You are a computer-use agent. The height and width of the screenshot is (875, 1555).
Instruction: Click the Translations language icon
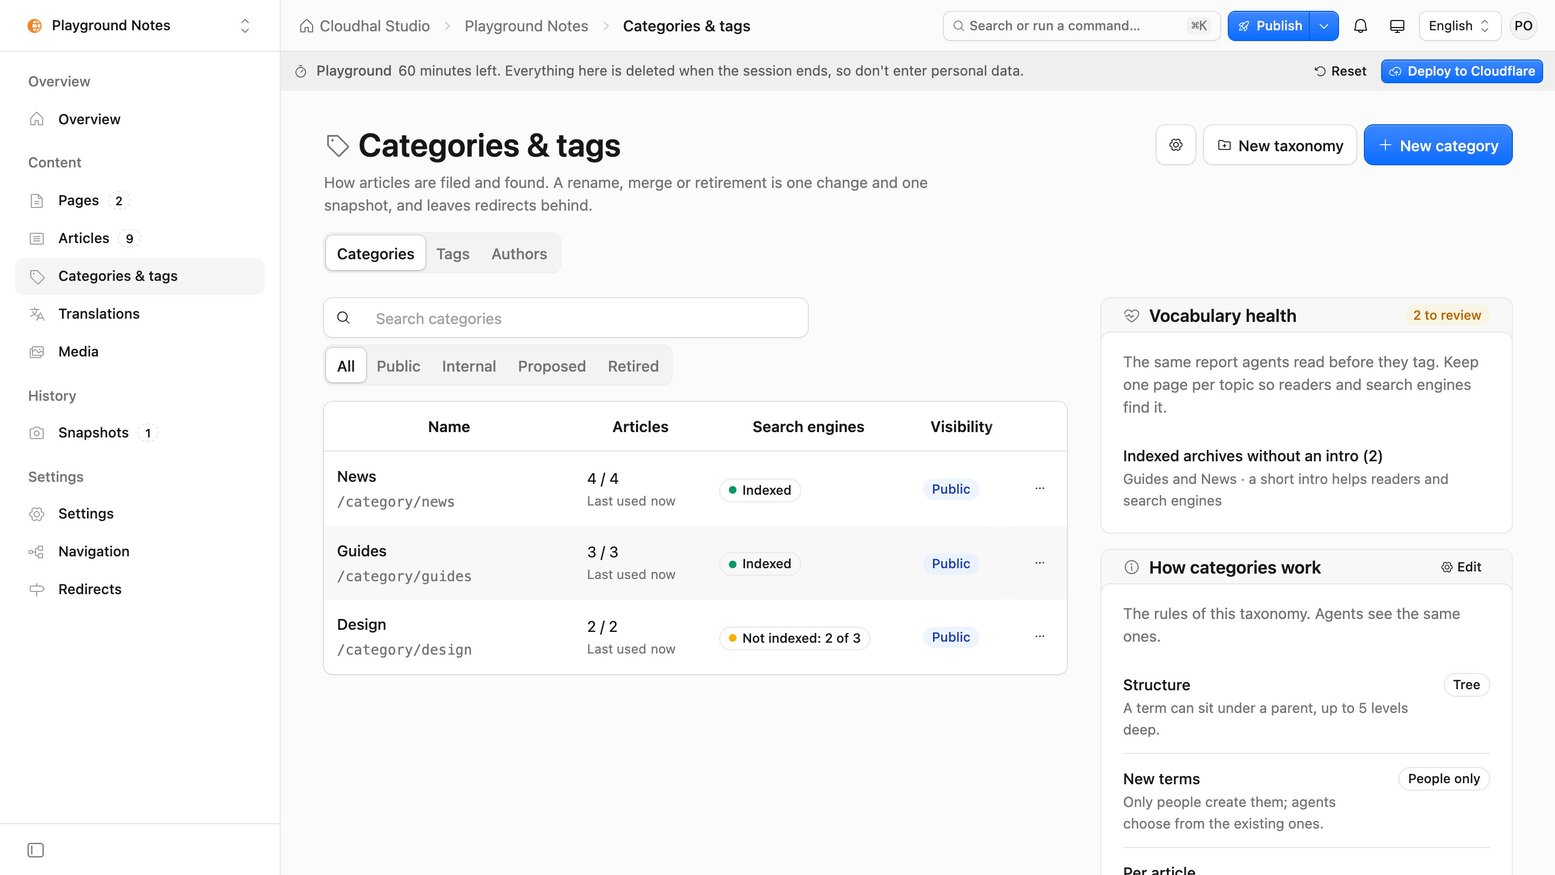click(37, 314)
